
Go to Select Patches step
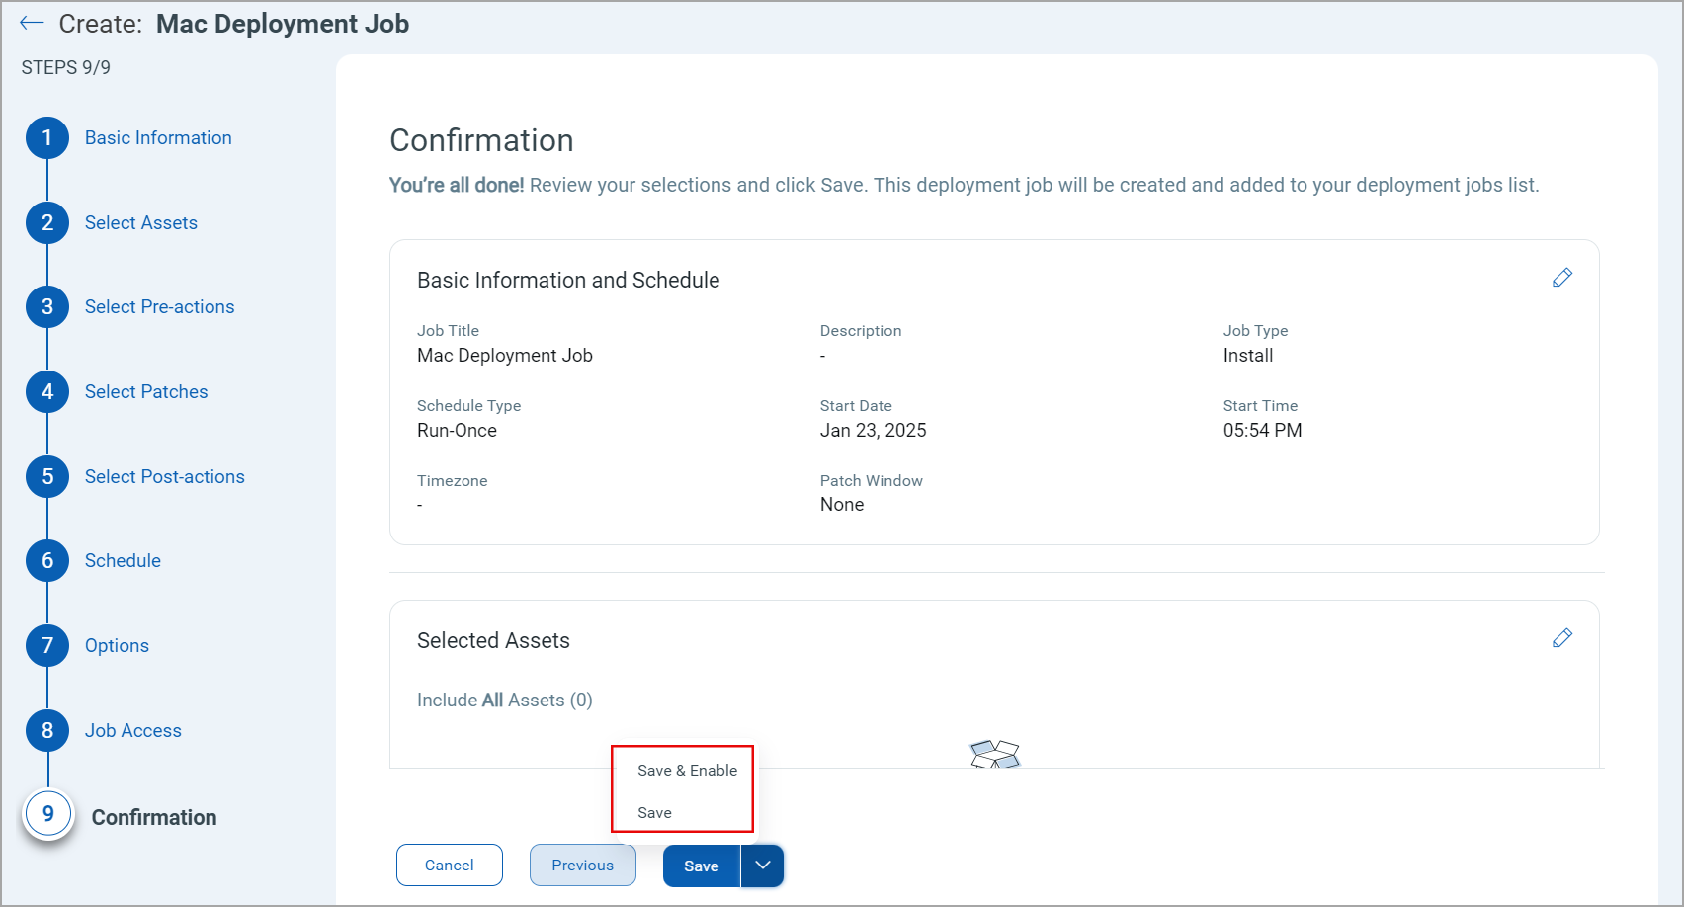coord(146,392)
